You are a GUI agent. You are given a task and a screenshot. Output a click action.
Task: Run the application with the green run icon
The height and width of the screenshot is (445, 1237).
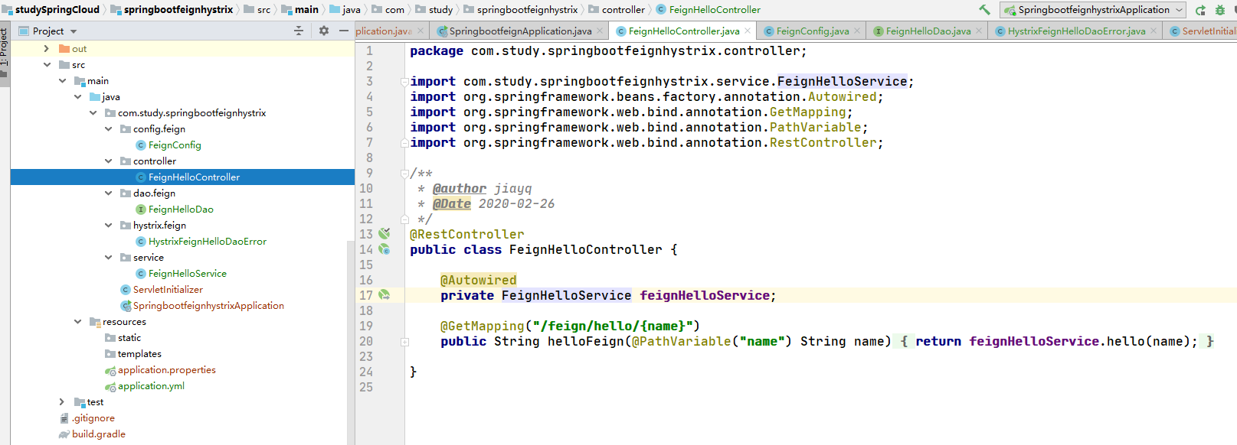(1200, 10)
